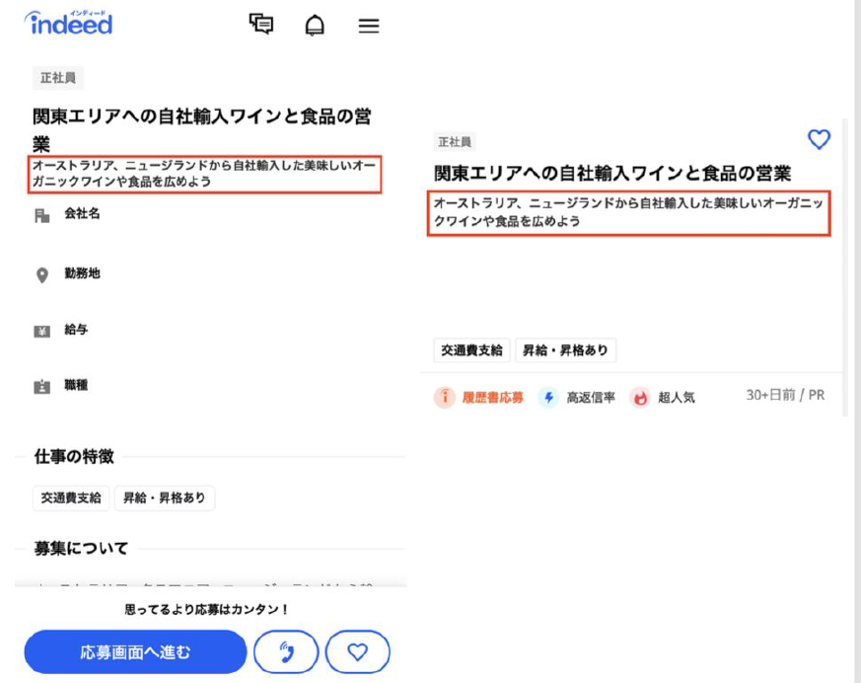Image resolution: width=861 pixels, height=683 pixels.
Task: Click the left job description beginning オーストラリア
Action: pos(204,173)
